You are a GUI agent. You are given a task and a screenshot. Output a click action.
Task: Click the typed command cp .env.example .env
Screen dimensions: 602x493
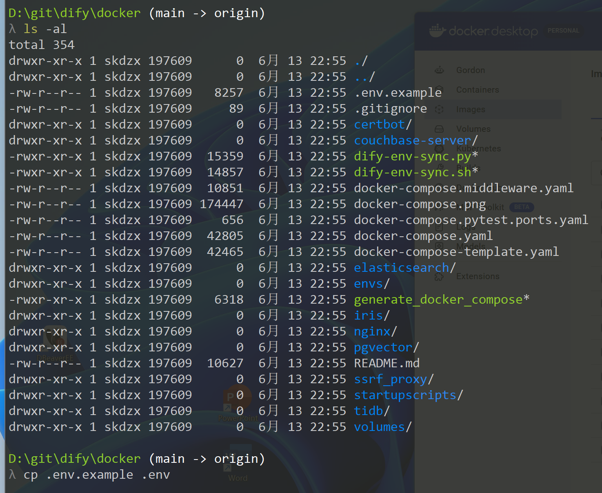tap(97, 475)
